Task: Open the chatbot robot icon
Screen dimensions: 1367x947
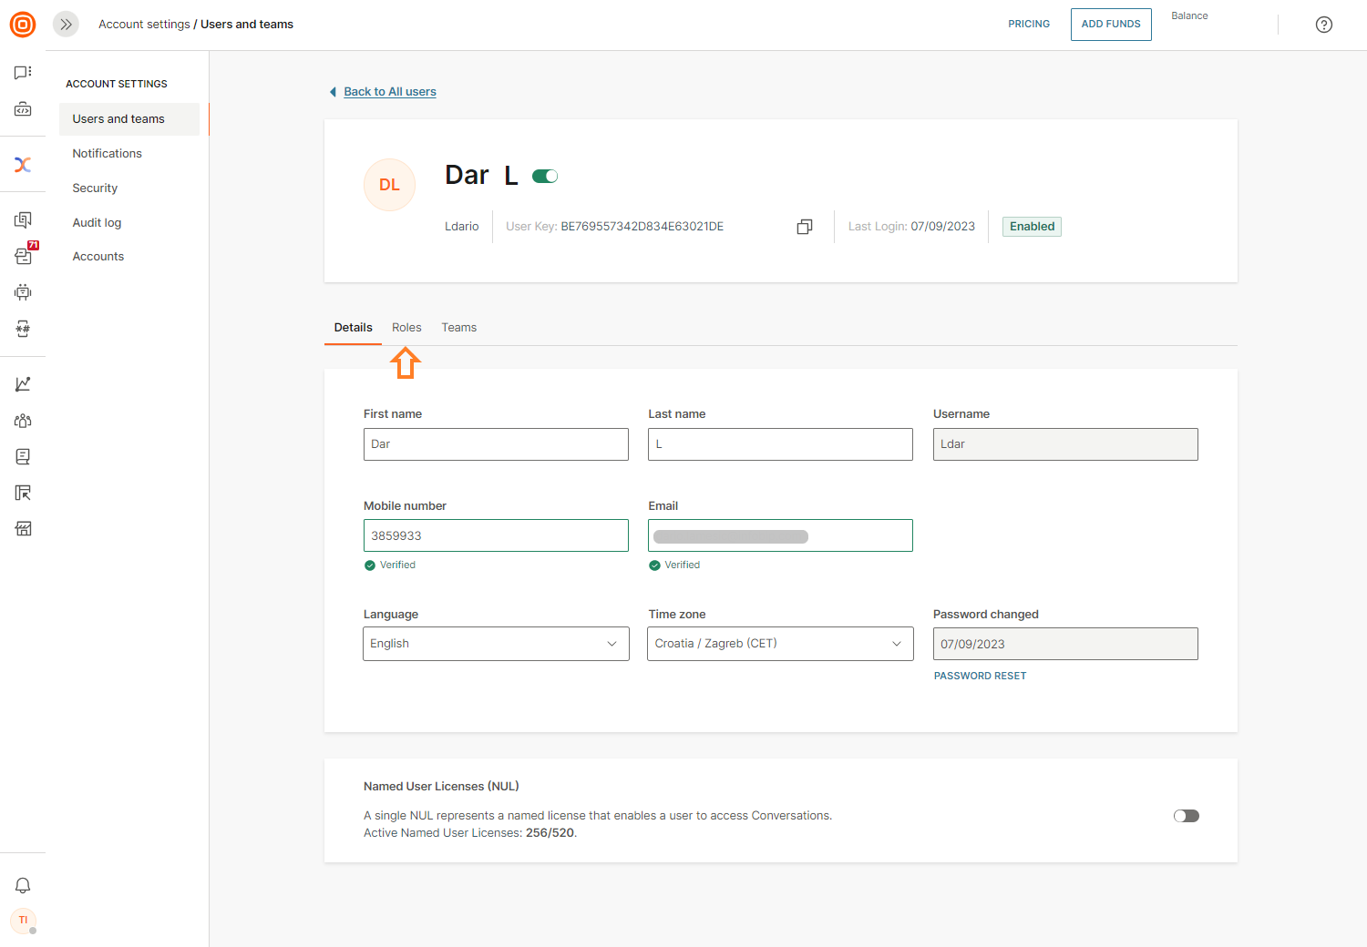Action: [x=23, y=292]
